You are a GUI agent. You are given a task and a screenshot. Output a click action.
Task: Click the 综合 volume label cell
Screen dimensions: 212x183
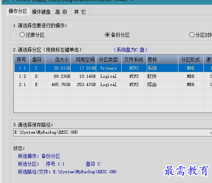click(x=162, y=84)
